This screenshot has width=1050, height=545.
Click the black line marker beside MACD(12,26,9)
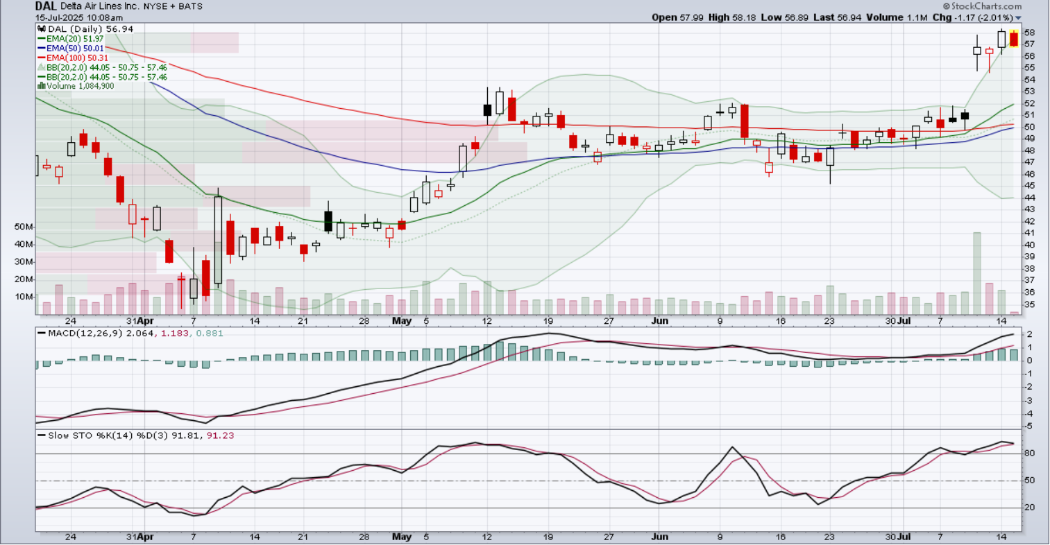pyautogui.click(x=42, y=334)
